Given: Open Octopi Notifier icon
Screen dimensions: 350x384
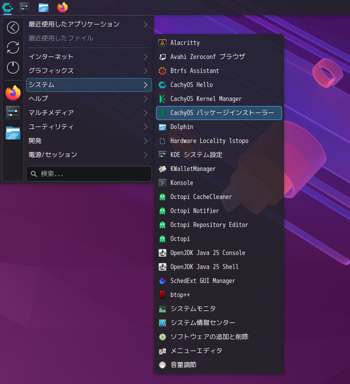Looking at the screenshot, I should [x=162, y=211].
